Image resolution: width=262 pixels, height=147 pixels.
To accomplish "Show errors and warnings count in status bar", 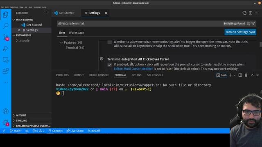I will (x=38, y=131).
